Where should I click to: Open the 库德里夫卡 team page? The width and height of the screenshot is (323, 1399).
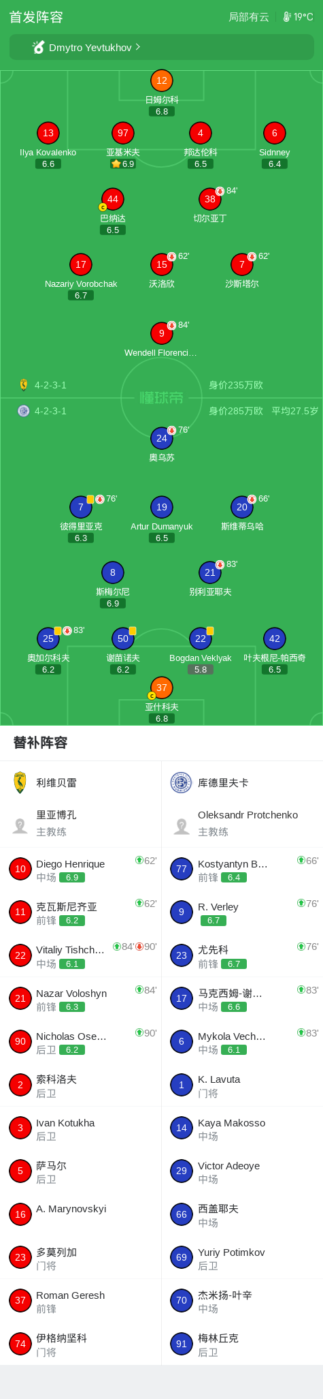[242, 782]
